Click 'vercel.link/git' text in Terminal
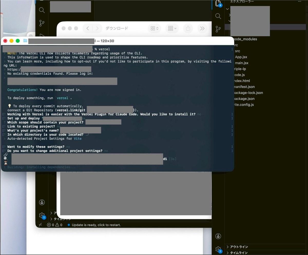 71,110
